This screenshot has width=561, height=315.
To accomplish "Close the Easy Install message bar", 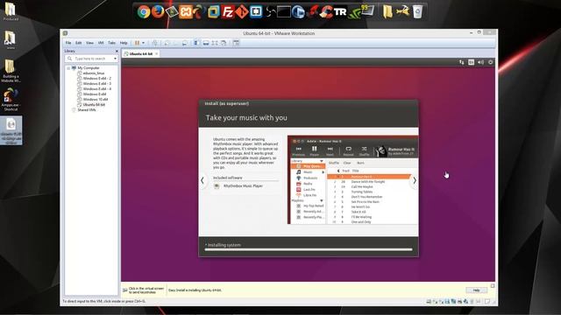I will (x=493, y=286).
